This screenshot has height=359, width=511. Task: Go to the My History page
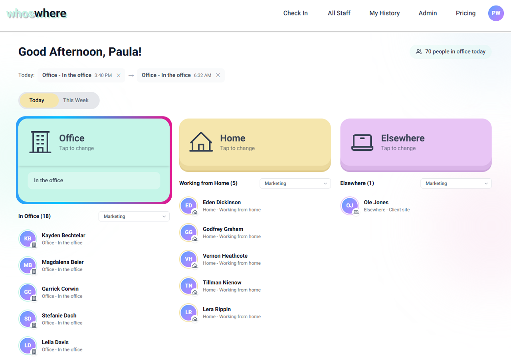384,13
